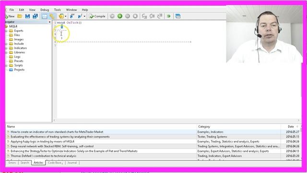
Task: Click the green arrow toolbar icon
Action: (x=169, y=16)
